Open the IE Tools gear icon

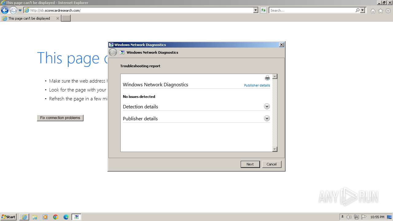coord(388,11)
